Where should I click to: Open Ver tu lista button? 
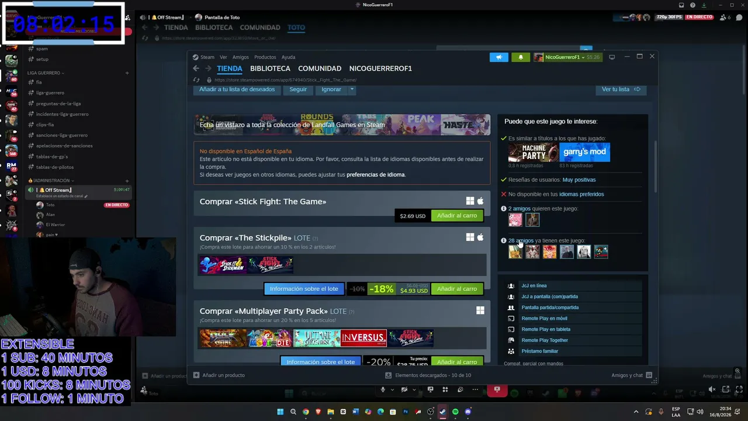click(x=621, y=89)
